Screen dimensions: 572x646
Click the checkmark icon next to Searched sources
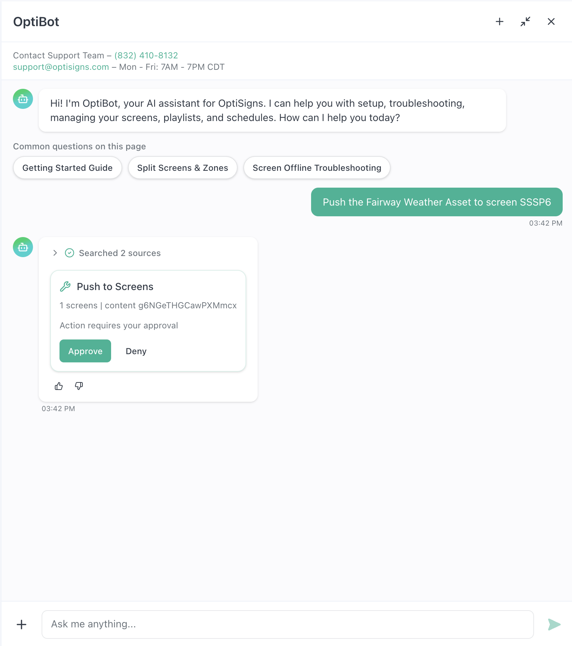pyautogui.click(x=70, y=253)
